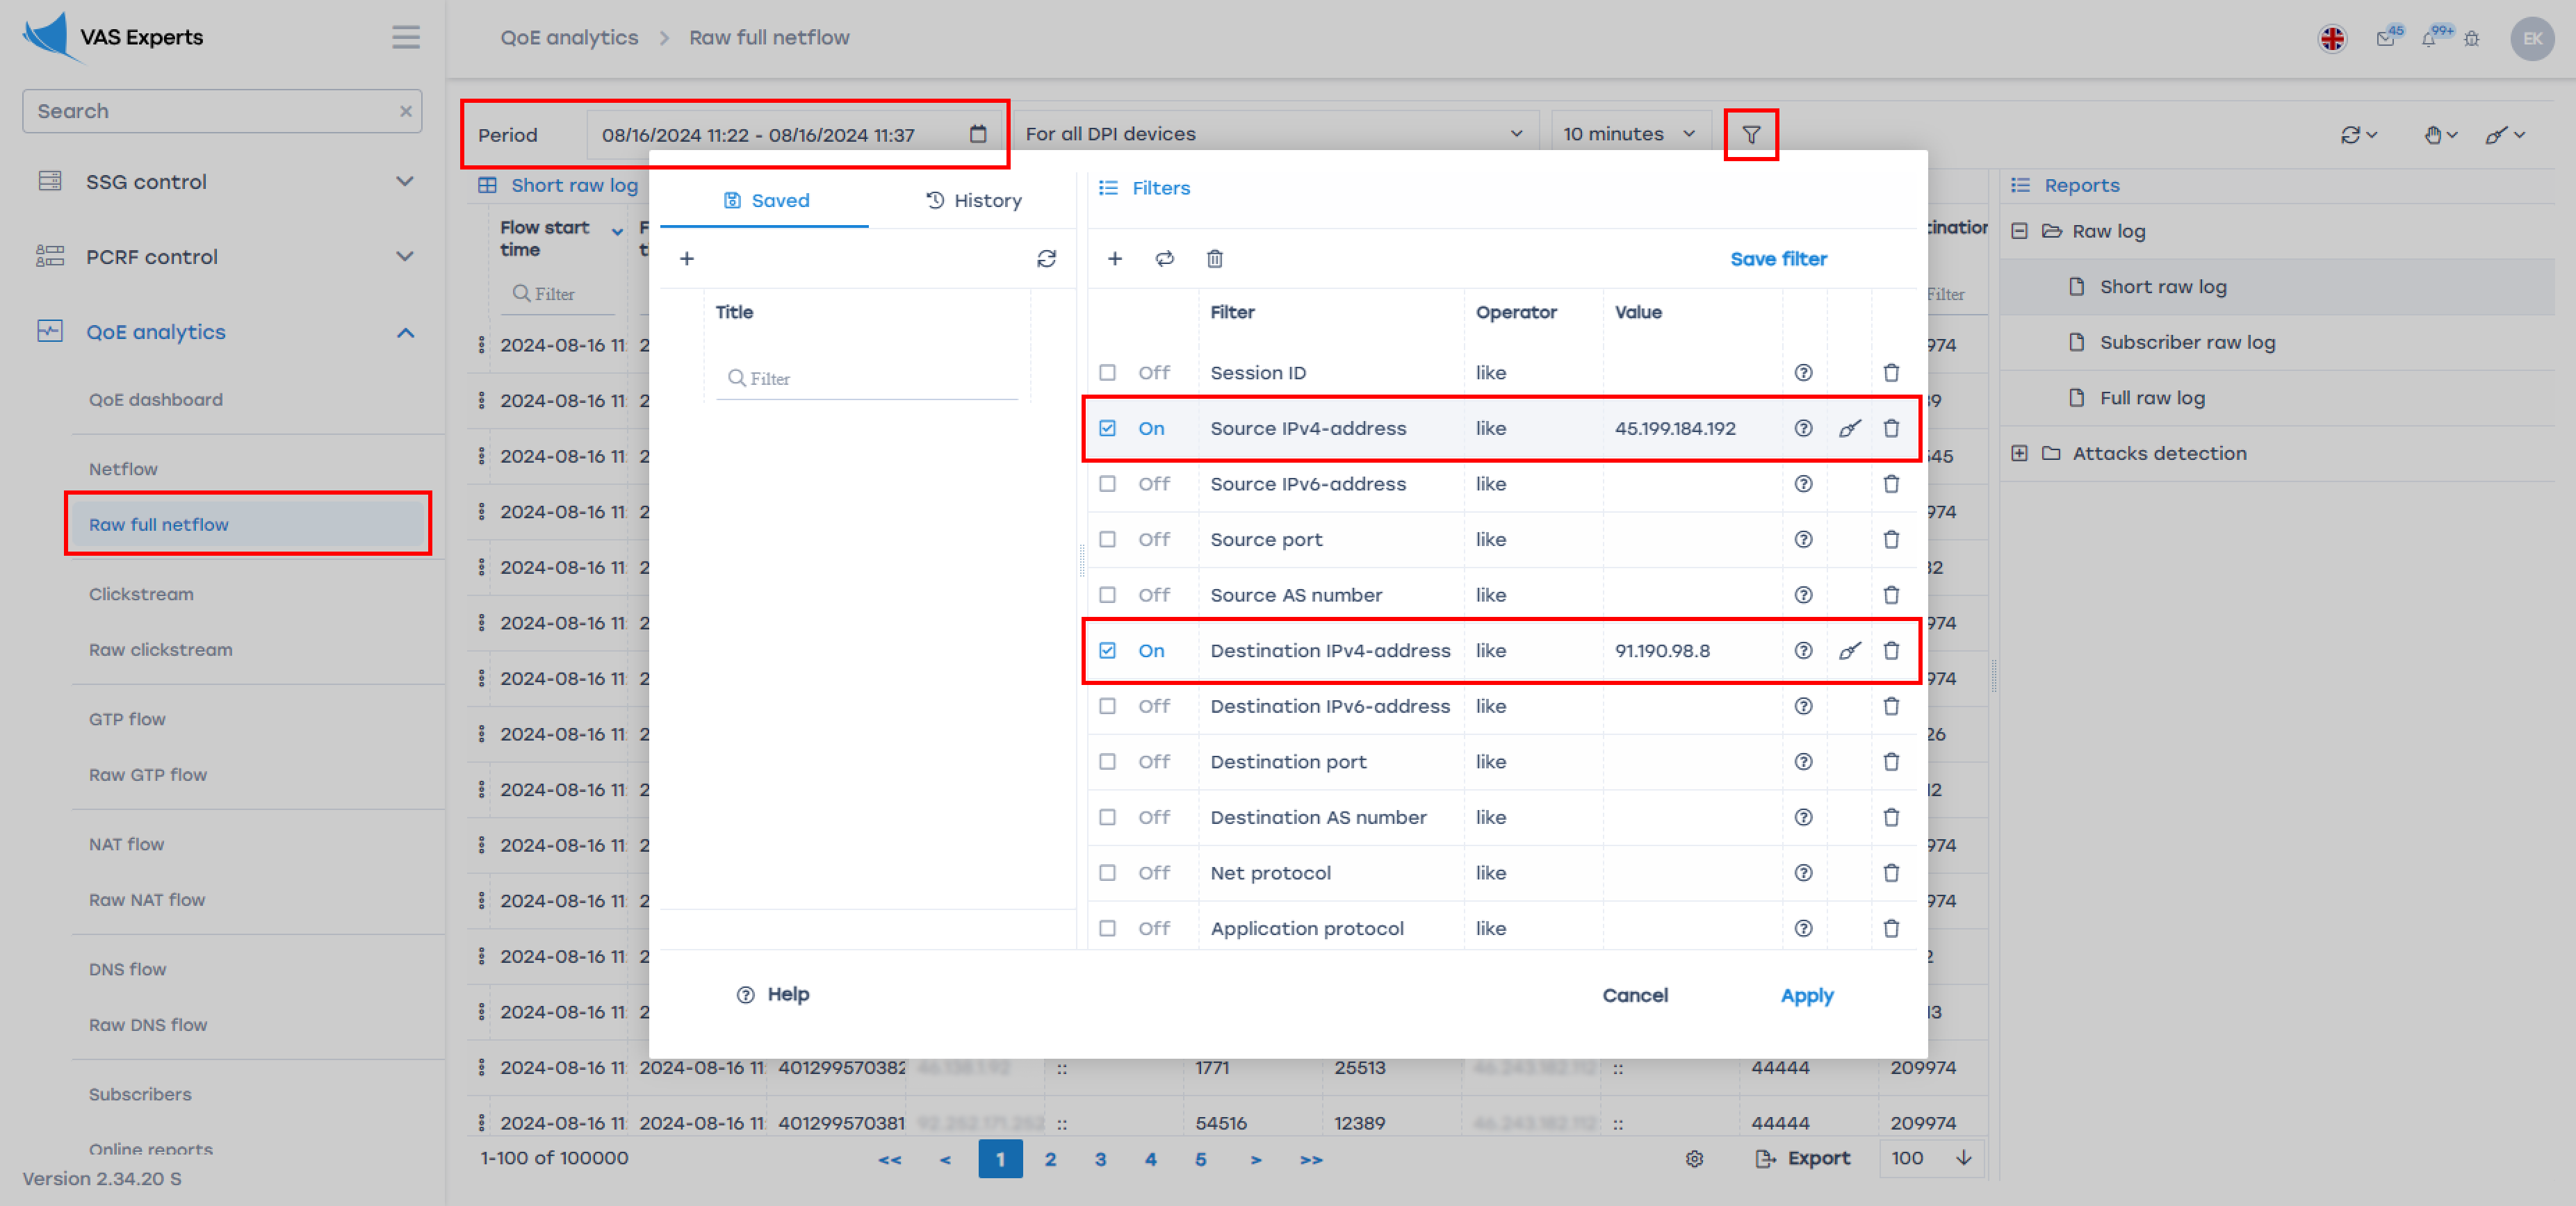Open the calendar picker for Period
Screen dimensions: 2576x1206
point(977,134)
